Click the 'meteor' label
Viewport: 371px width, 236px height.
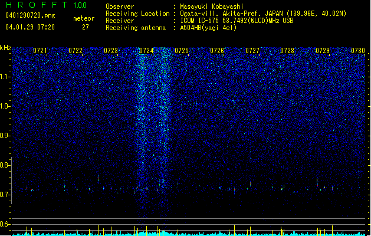[84, 18]
